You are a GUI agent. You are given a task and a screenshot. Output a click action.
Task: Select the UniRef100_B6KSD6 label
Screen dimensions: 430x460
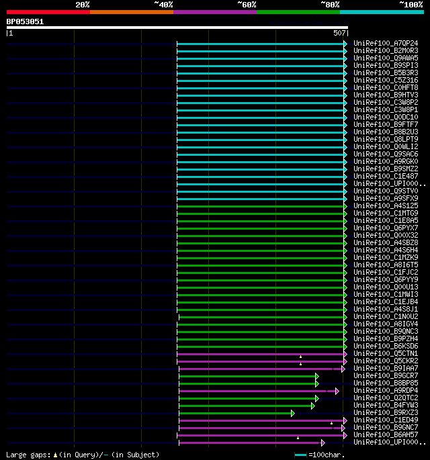pyautogui.click(x=386, y=346)
